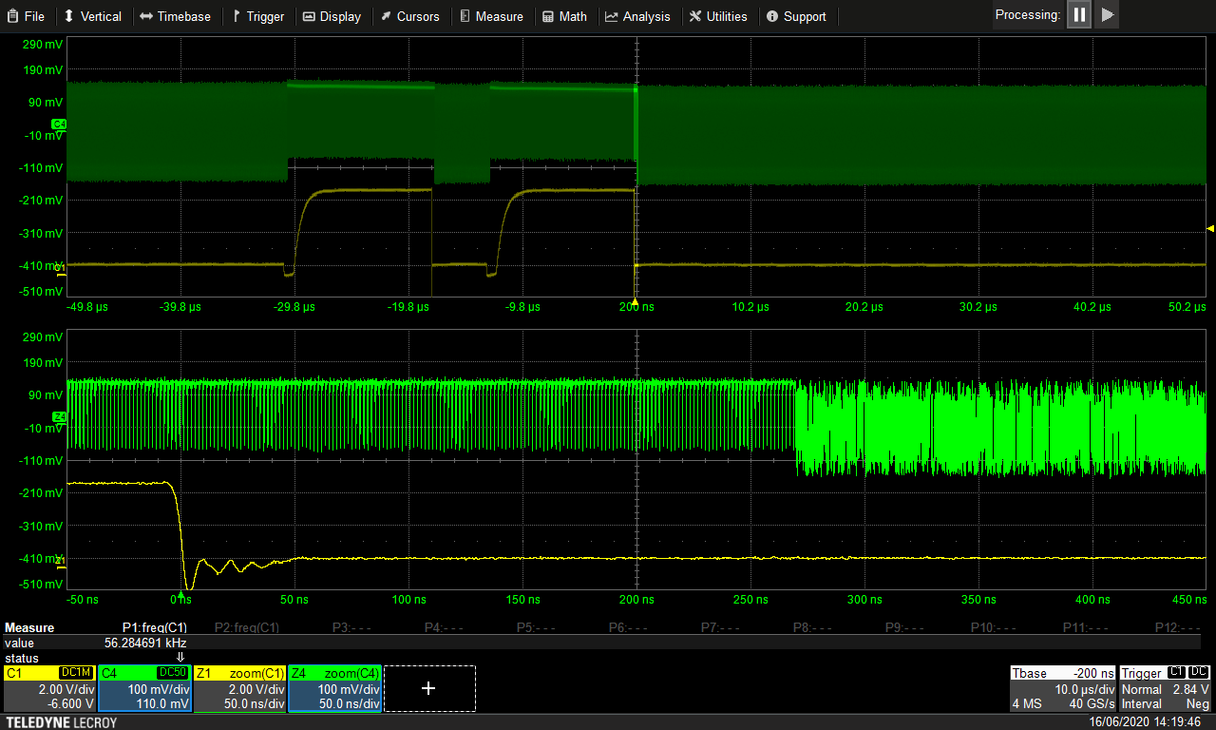Open the File menu
Screen dimensions: 1216x730
point(25,16)
